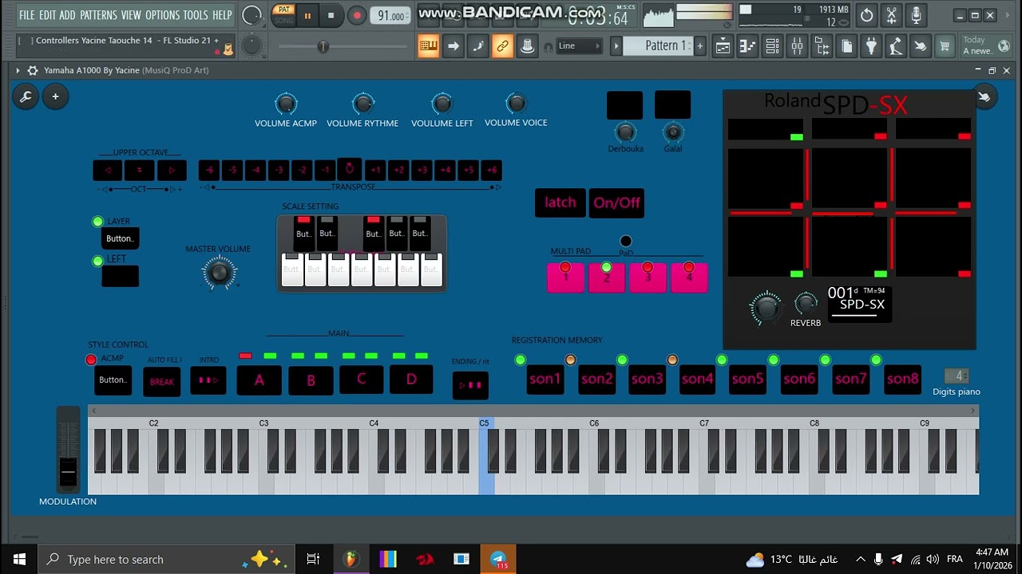The image size is (1022, 574).
Task: Click the ENDING / rit button
Action: tap(470, 385)
